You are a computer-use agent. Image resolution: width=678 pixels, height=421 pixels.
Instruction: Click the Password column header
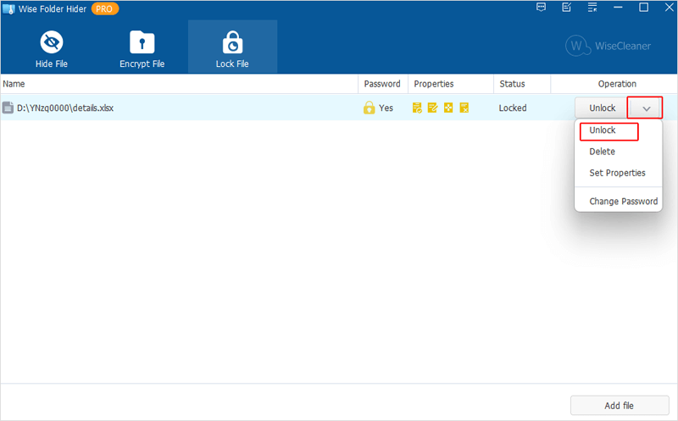(x=382, y=84)
